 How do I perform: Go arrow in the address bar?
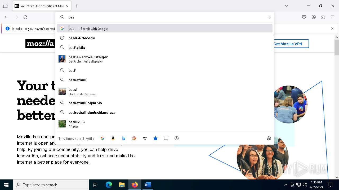(x=269, y=17)
